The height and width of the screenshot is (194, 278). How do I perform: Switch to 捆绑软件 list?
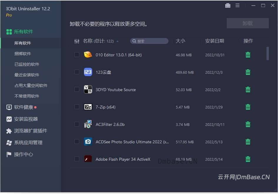(22, 54)
